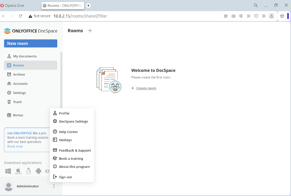Click the Android download icon

pos(38,171)
